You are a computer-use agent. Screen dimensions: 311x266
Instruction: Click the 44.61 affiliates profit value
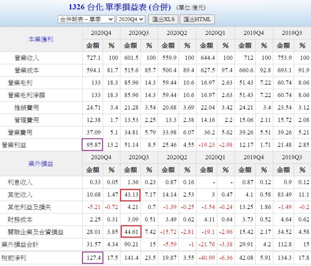click(x=131, y=232)
